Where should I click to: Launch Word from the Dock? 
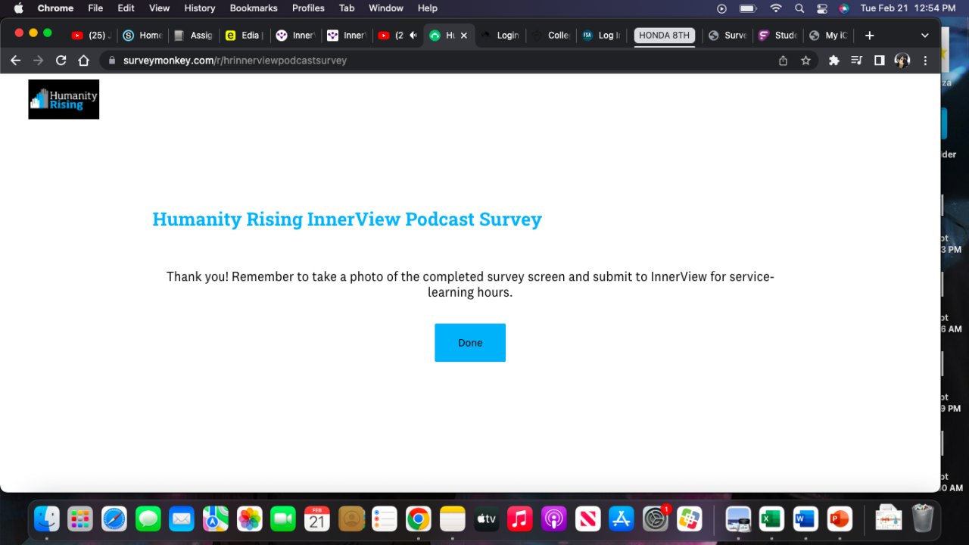(x=805, y=519)
